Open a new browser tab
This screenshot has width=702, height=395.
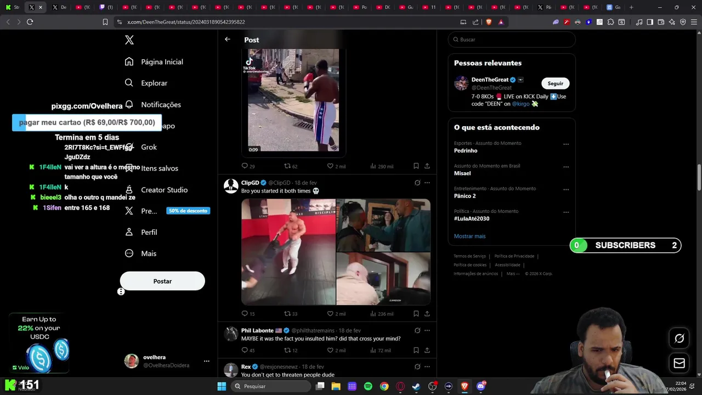(631, 7)
